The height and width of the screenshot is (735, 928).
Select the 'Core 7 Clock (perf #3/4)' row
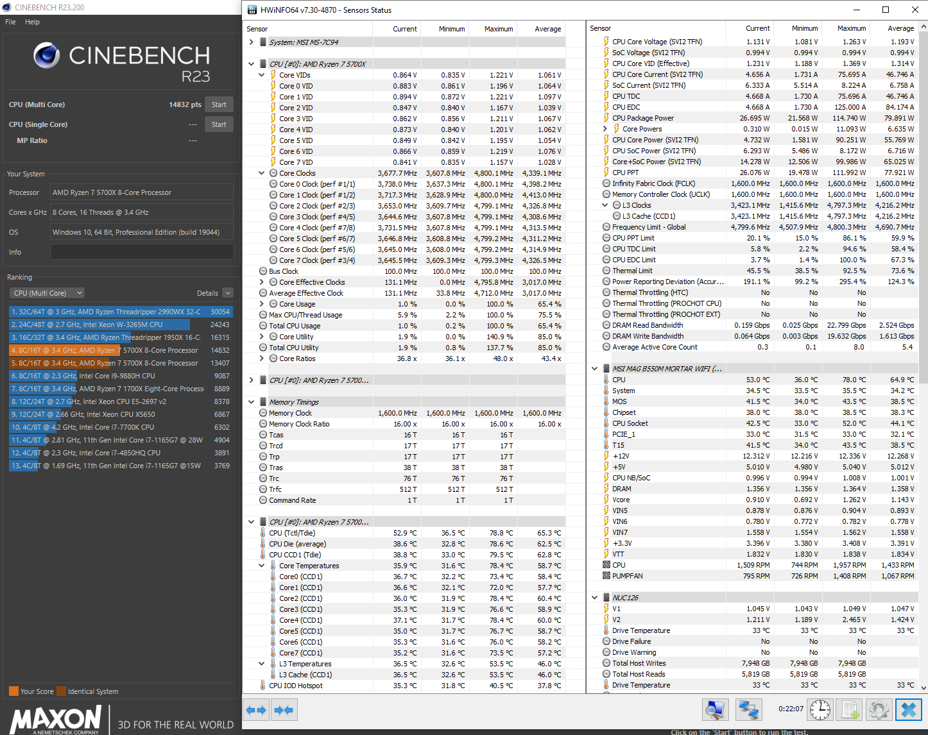point(406,260)
